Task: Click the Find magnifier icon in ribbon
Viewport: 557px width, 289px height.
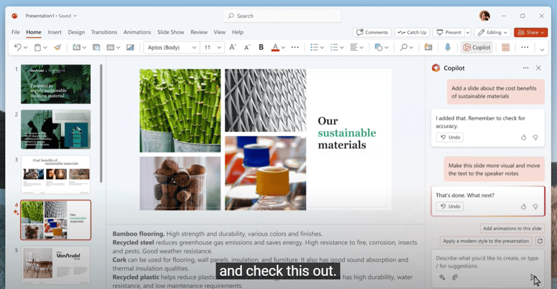Action: pyautogui.click(x=403, y=47)
